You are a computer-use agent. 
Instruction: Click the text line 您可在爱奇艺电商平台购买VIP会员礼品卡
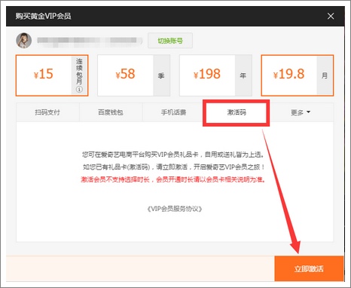coord(173,155)
